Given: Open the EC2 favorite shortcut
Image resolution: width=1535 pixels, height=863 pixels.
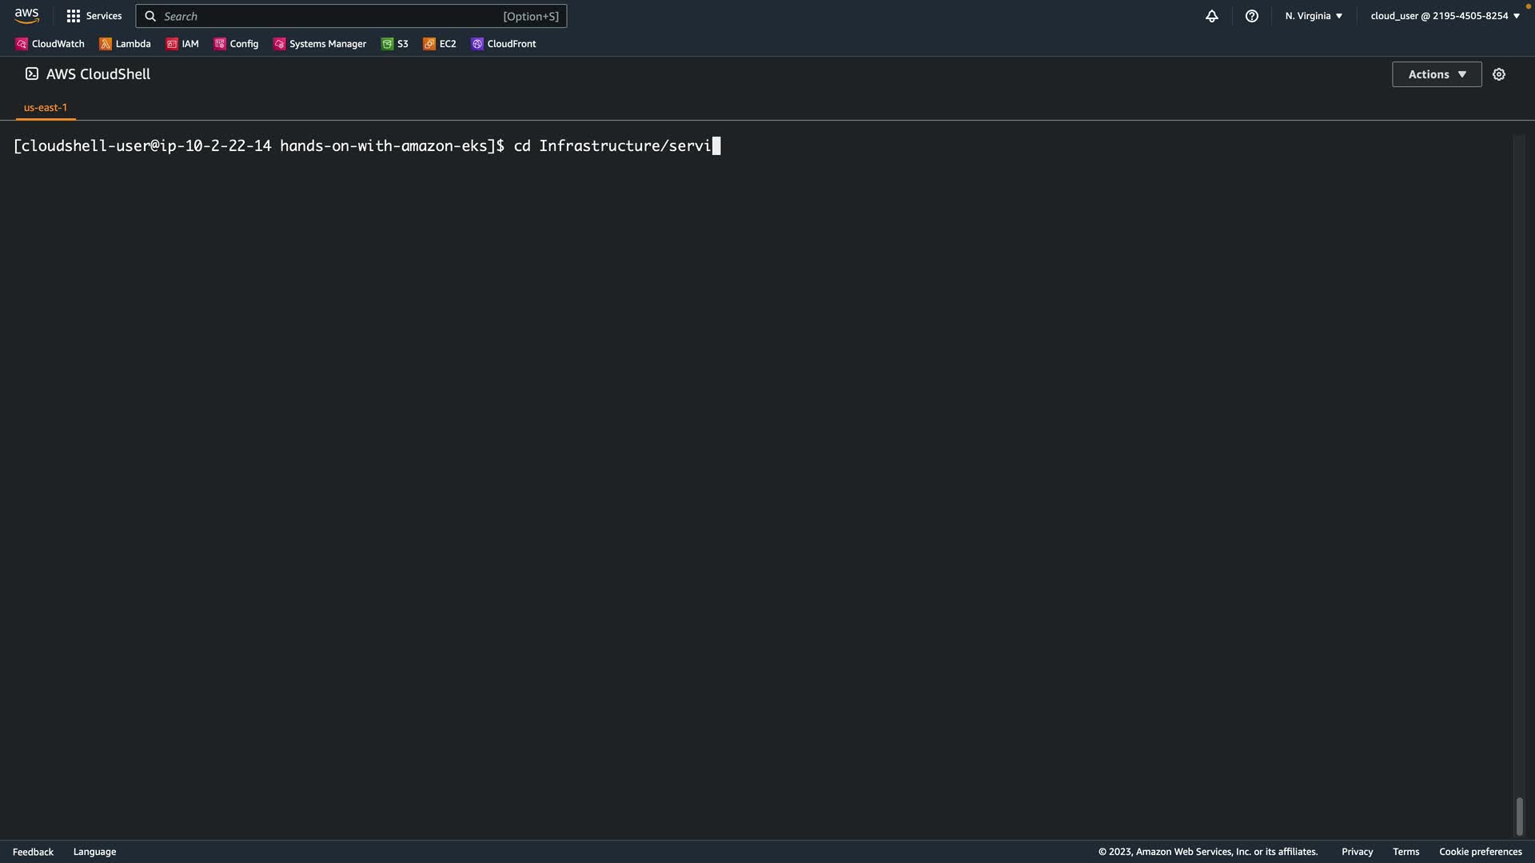Looking at the screenshot, I should [x=440, y=44].
